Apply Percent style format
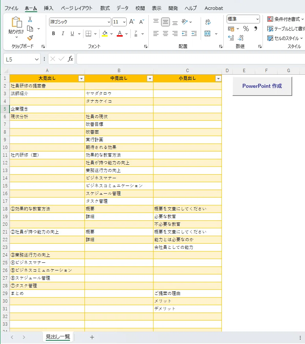Viewport: 305px width, 344px height. pyautogui.click(x=246, y=29)
